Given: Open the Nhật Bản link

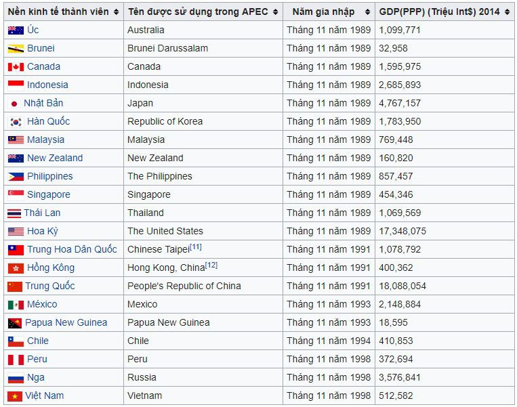Looking at the screenshot, I should 43,103.
